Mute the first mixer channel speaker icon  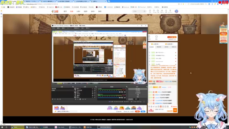(x=122, y=92)
